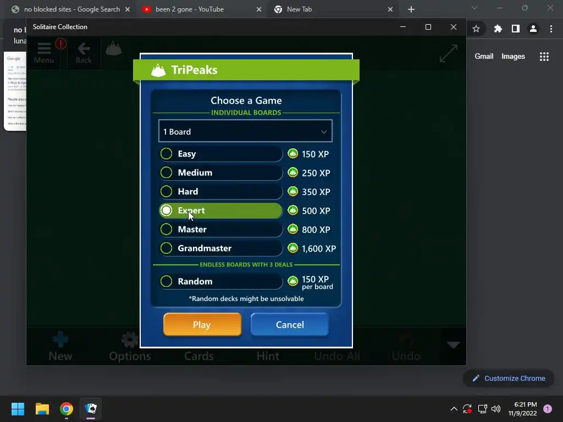Click the Customize Chrome button
The height and width of the screenshot is (422, 563).
(x=509, y=378)
